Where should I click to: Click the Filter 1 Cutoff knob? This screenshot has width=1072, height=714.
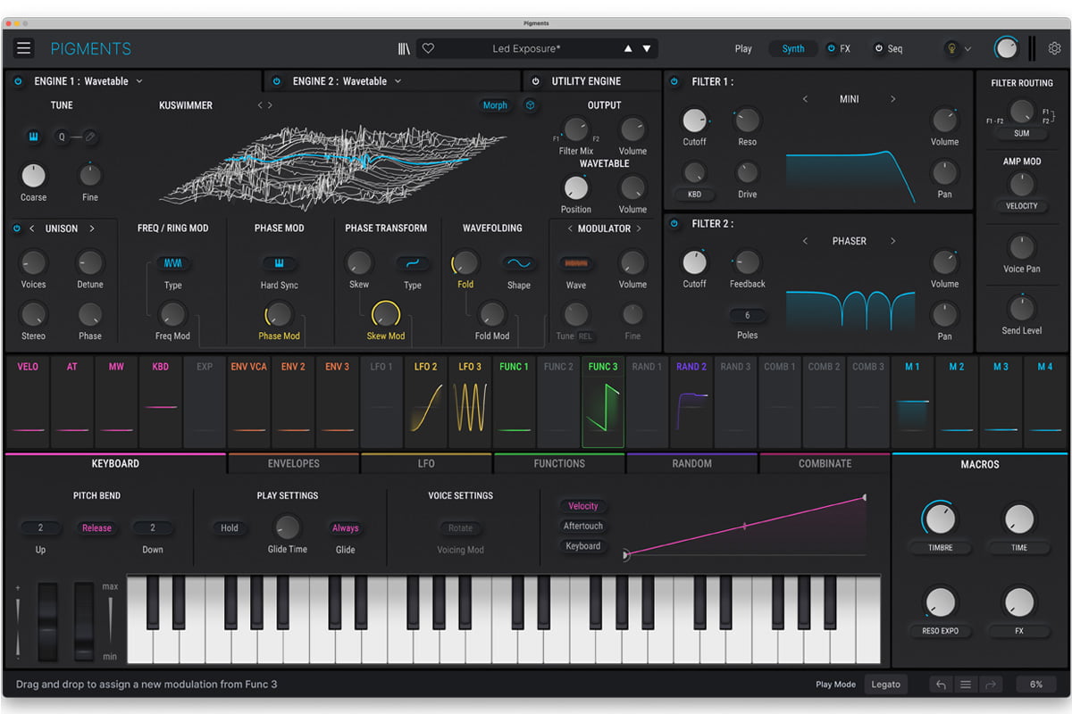pos(694,120)
